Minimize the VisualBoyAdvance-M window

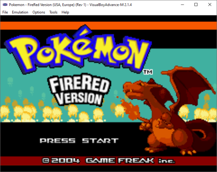point(182,5)
